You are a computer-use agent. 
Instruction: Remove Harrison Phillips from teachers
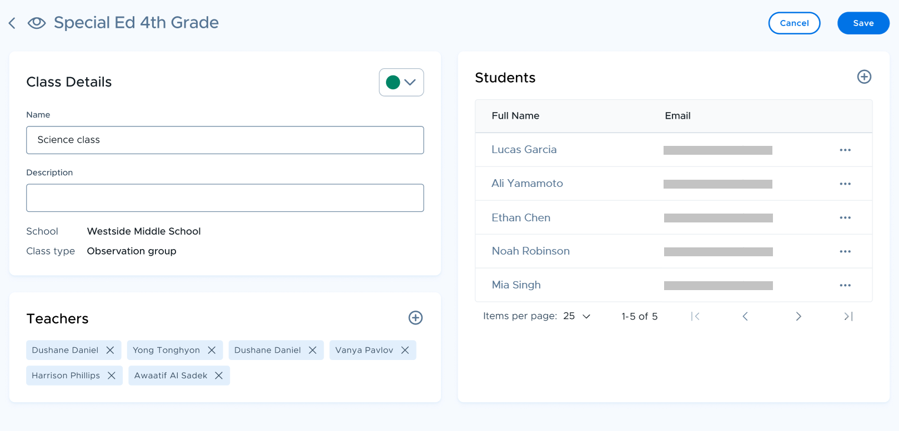112,376
